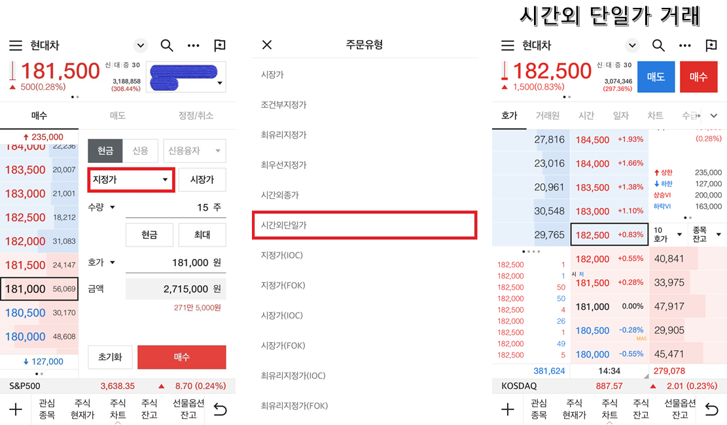Tap plus icon in left bottom bar
Viewport: 727px width, 425px height.
pyautogui.click(x=16, y=409)
